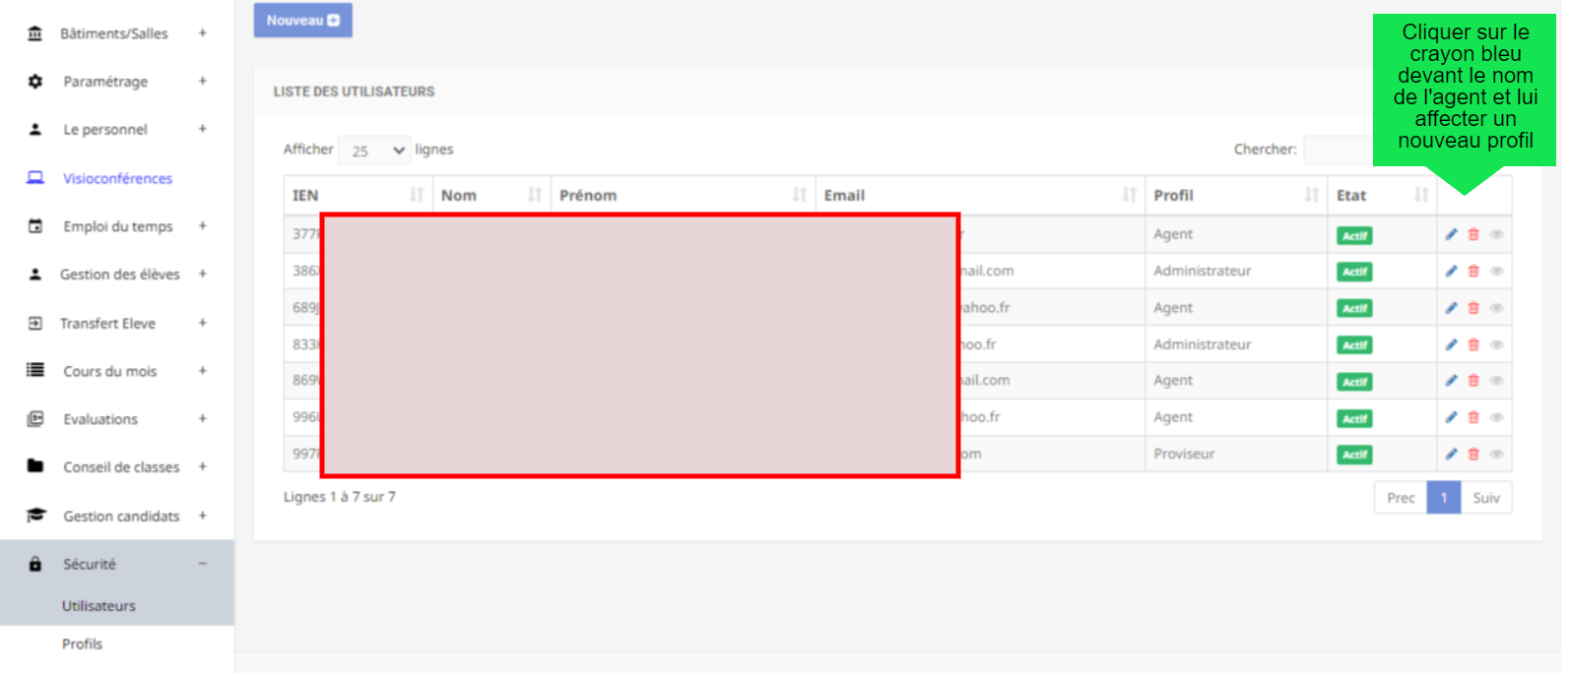Click the Conseil de classes folder icon
Screen dimensions: 1569x673
pyautogui.click(x=35, y=466)
